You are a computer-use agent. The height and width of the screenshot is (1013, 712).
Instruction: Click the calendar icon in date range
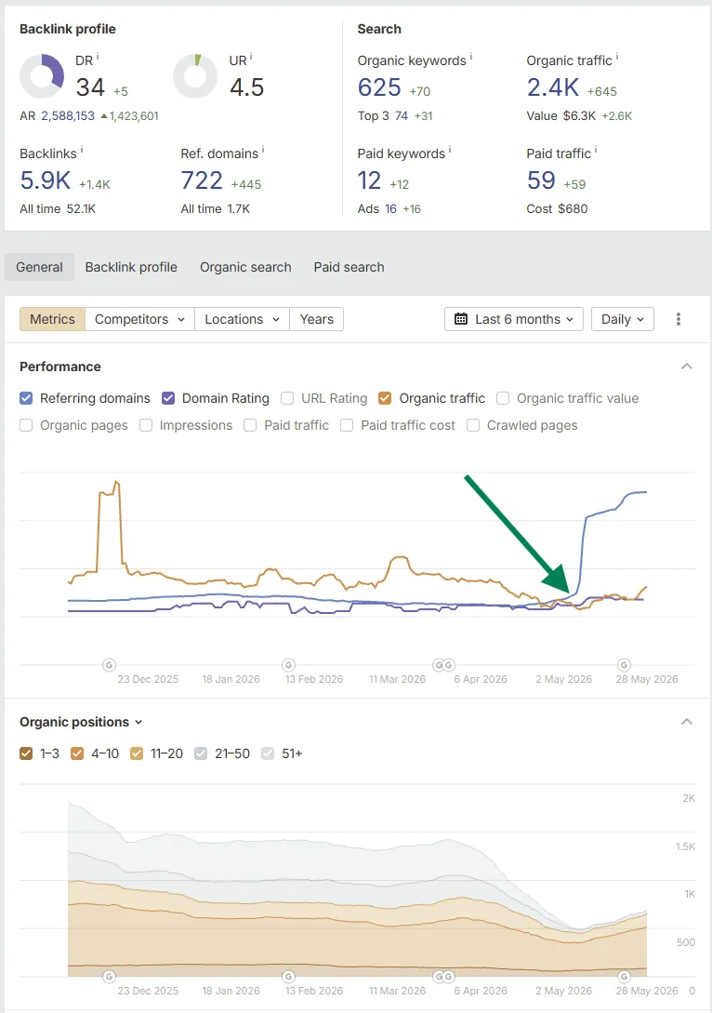coord(461,319)
